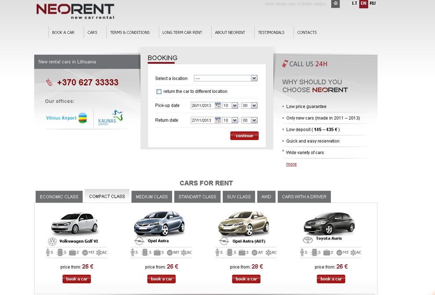
Task: Select the COMPACT CLASS tab
Action: pos(107,196)
